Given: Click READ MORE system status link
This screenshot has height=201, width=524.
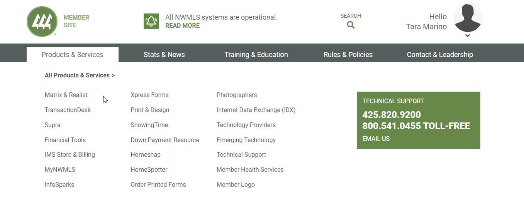Looking at the screenshot, I should click(182, 25).
